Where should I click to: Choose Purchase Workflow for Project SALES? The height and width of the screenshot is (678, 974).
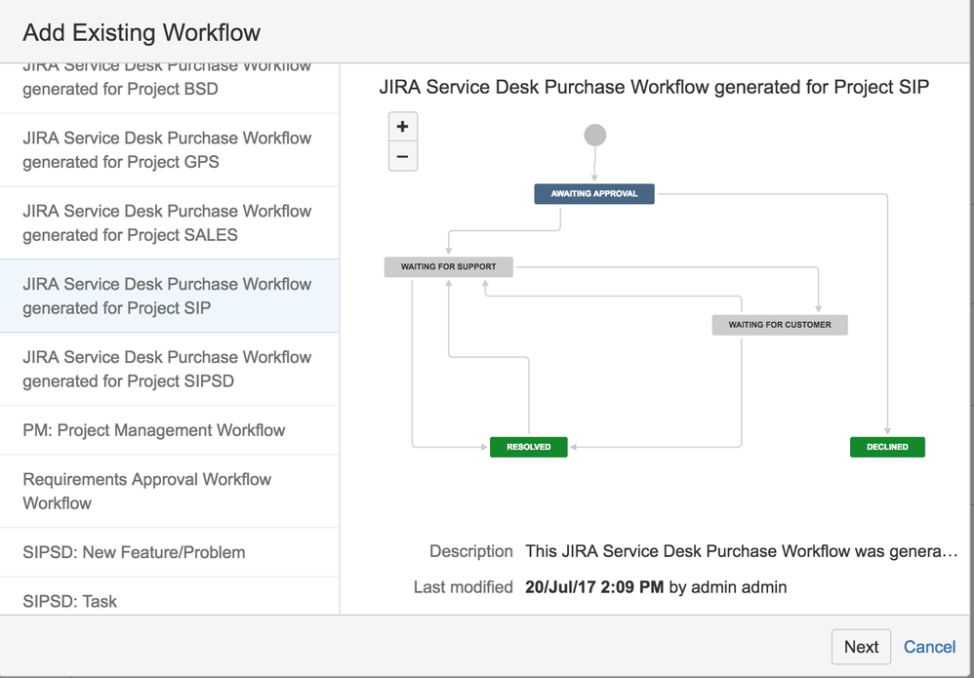pyautogui.click(x=169, y=222)
